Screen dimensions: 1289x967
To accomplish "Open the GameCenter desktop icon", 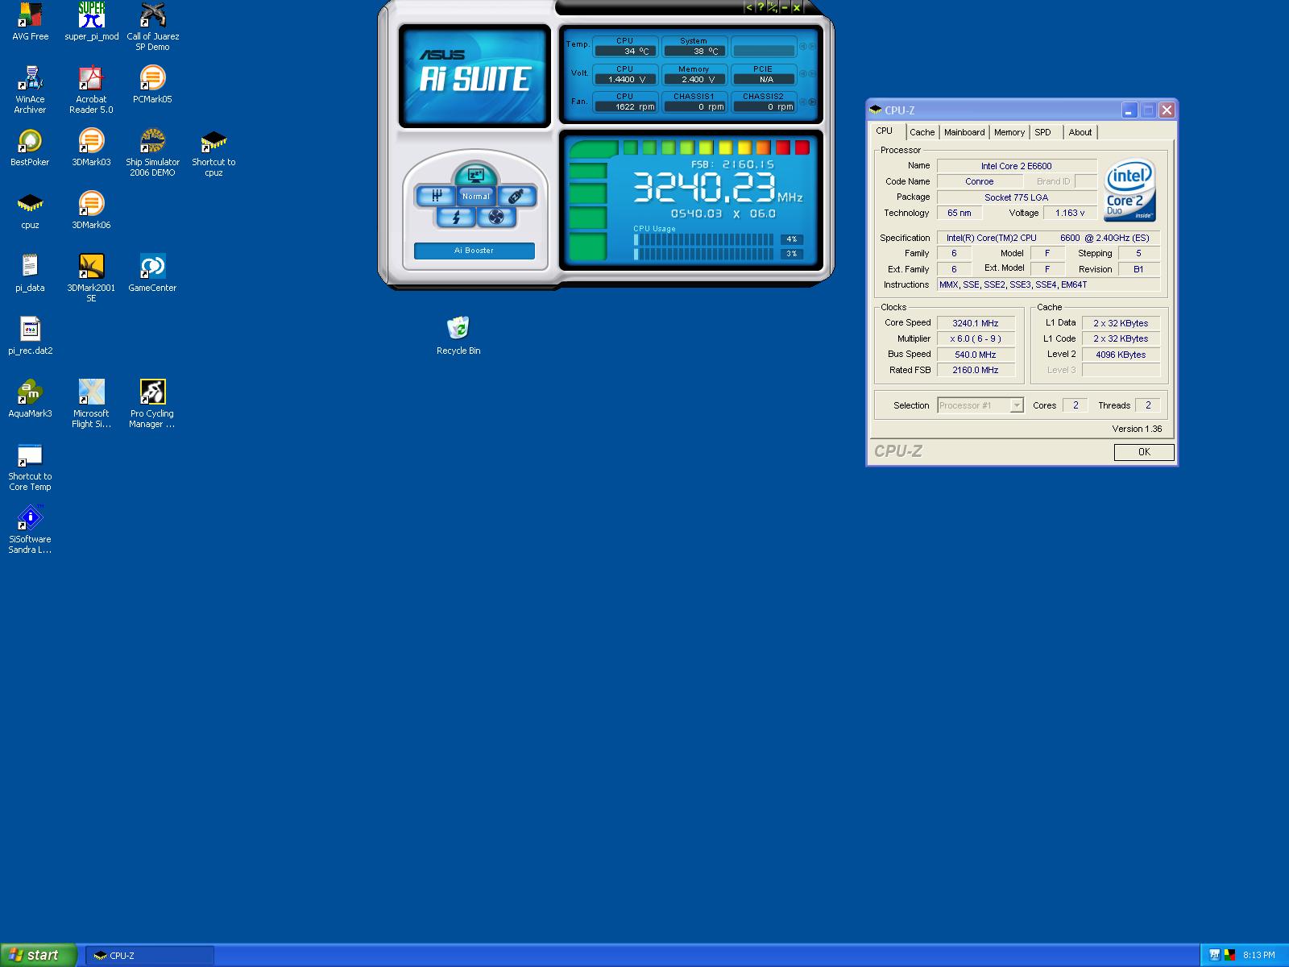I will click(x=152, y=273).
